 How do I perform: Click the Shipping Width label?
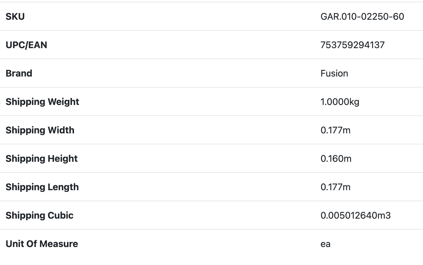(40, 130)
